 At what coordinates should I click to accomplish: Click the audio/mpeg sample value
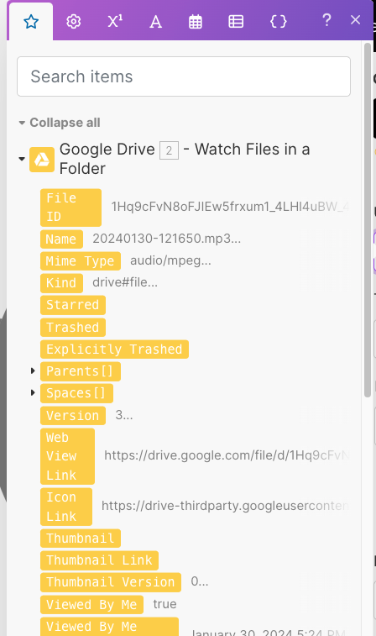pyautogui.click(x=170, y=260)
